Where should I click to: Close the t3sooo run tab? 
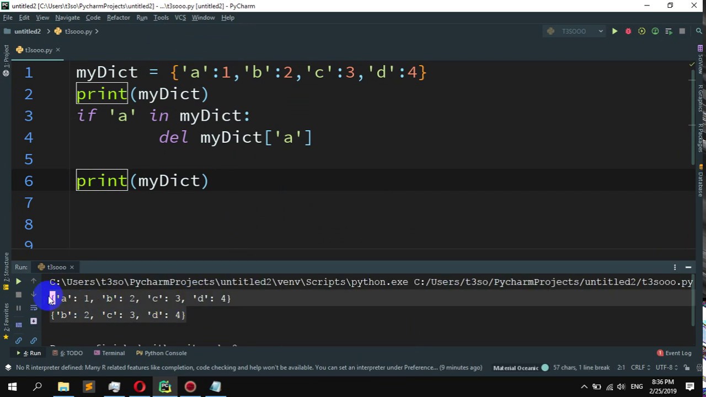[72, 267]
